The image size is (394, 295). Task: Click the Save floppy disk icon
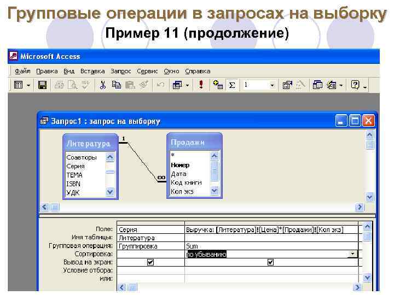(42, 85)
